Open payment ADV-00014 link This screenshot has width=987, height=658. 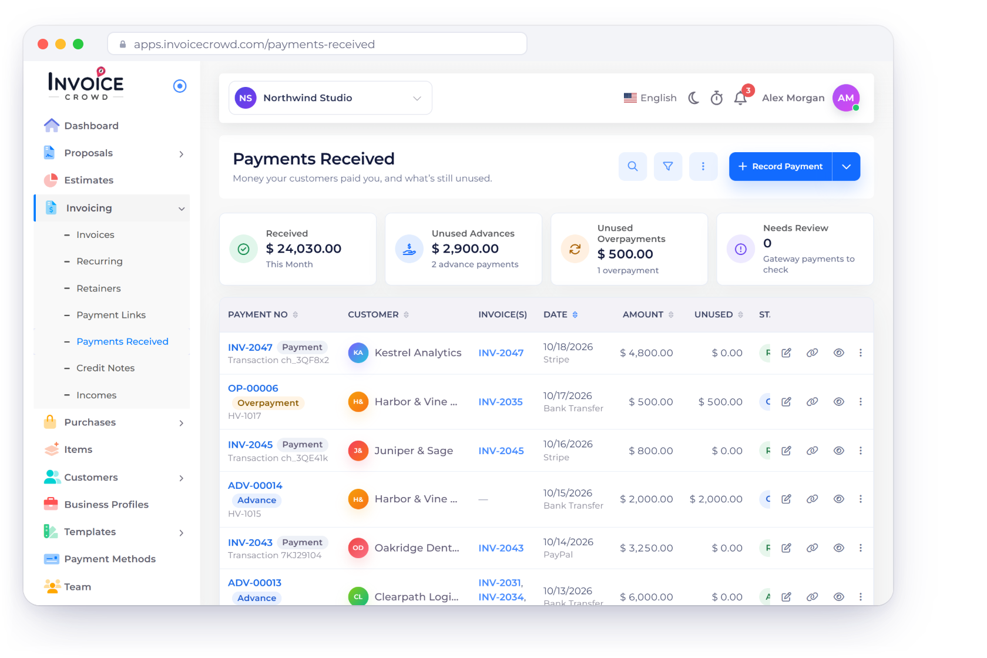(255, 486)
